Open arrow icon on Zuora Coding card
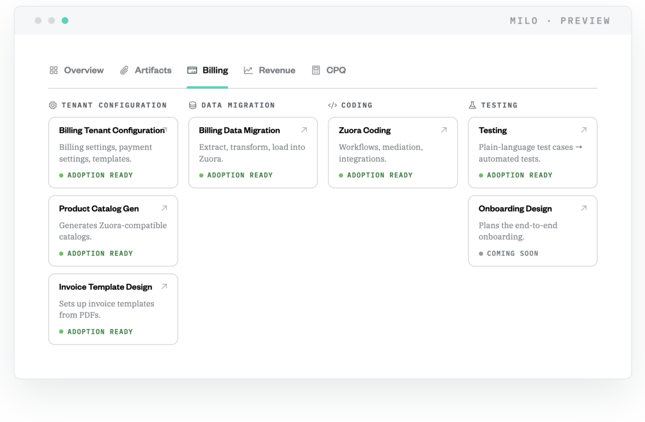Viewport: 645px width, 422px height. [x=444, y=130]
